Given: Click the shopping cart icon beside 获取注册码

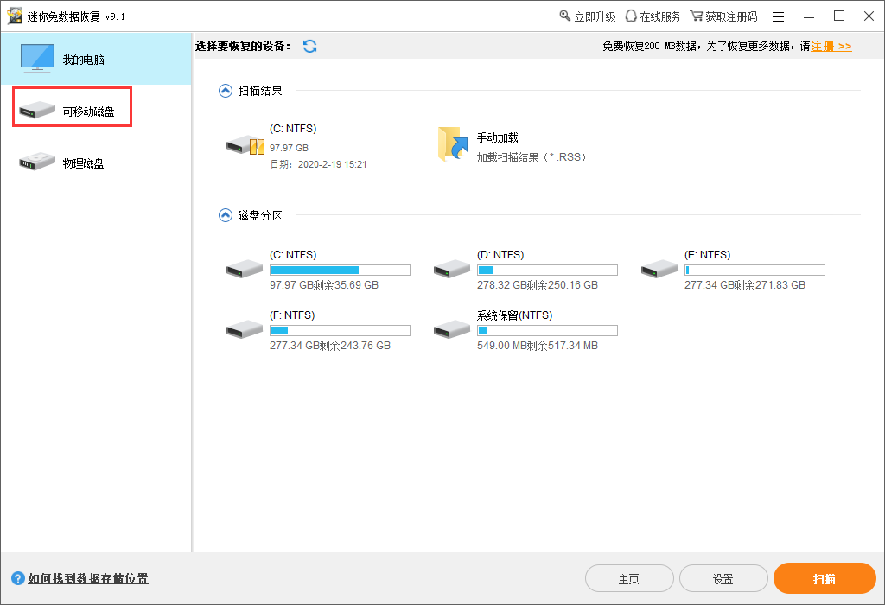Looking at the screenshot, I should (697, 16).
